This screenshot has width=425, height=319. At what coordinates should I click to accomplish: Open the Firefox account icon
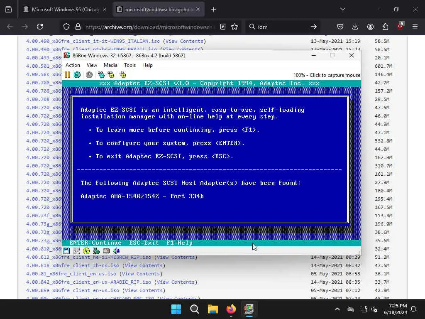coord(370,27)
